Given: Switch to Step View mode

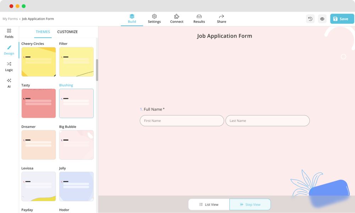Looking at the screenshot, I should (250, 204).
